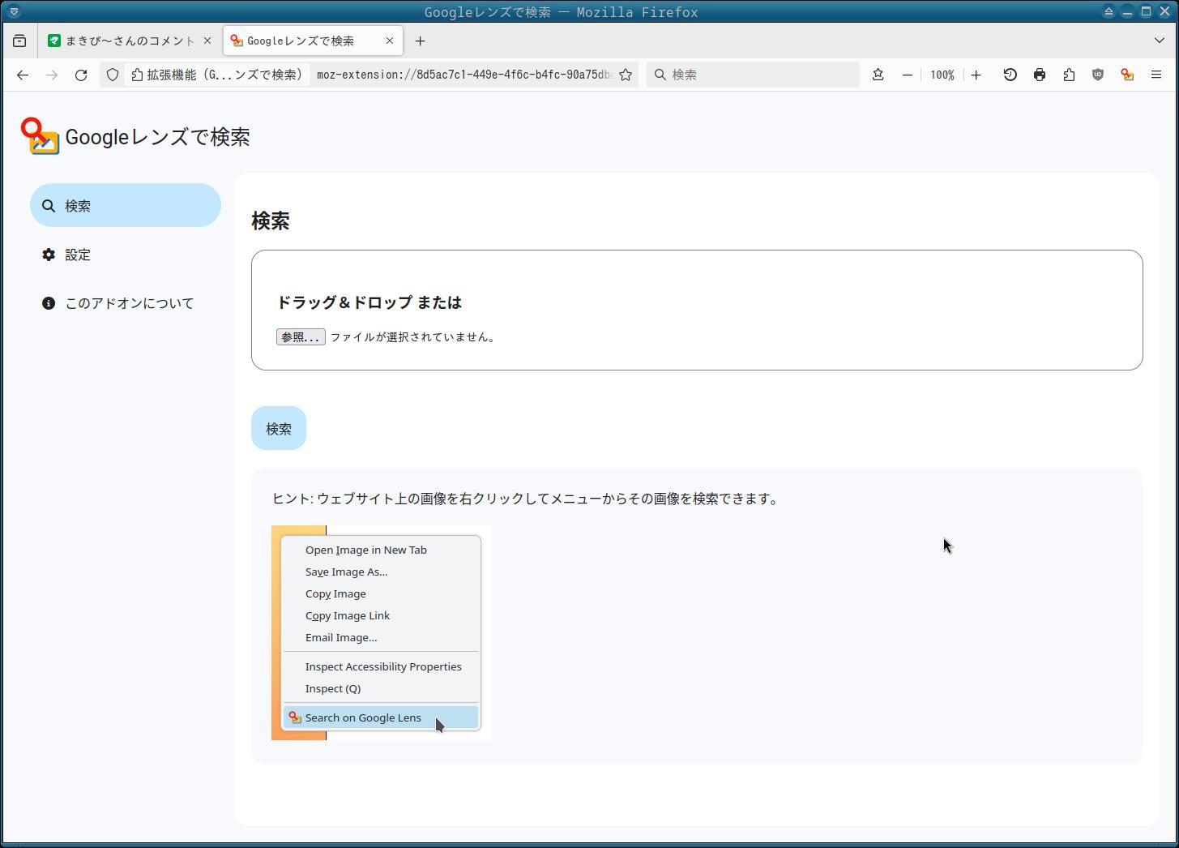Bookmark this page with the star icon
The width and height of the screenshot is (1179, 848).
[x=626, y=75]
